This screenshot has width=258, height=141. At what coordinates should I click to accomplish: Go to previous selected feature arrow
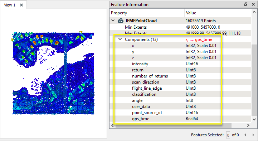(x=245, y=135)
